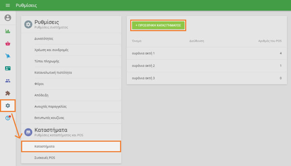291x166 pixels.
Task: Click the Ρυθμίσεις section gear icon
Action: (x=28, y=24)
